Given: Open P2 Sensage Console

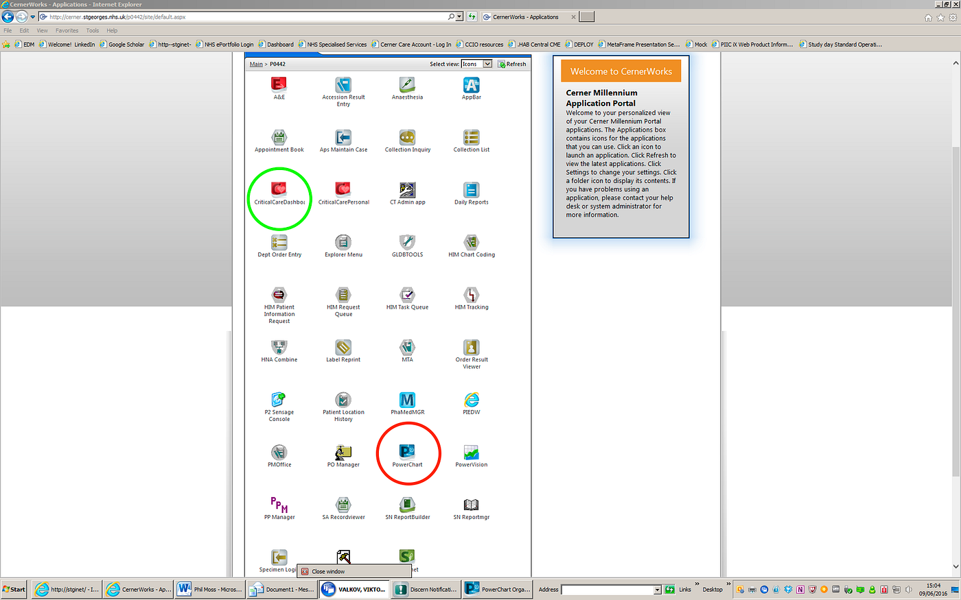Looking at the screenshot, I should (279, 400).
